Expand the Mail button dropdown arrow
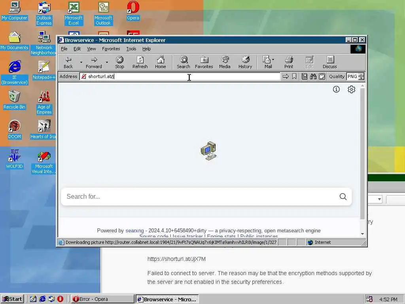 click(273, 59)
